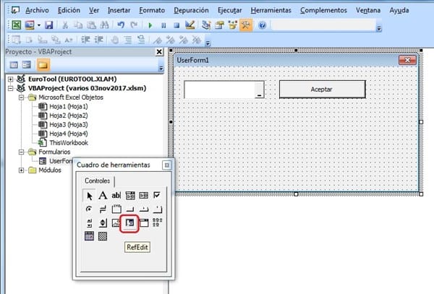This screenshot has height=294, width=434.
Task: Select the ComboBox control tool
Action: point(130,195)
